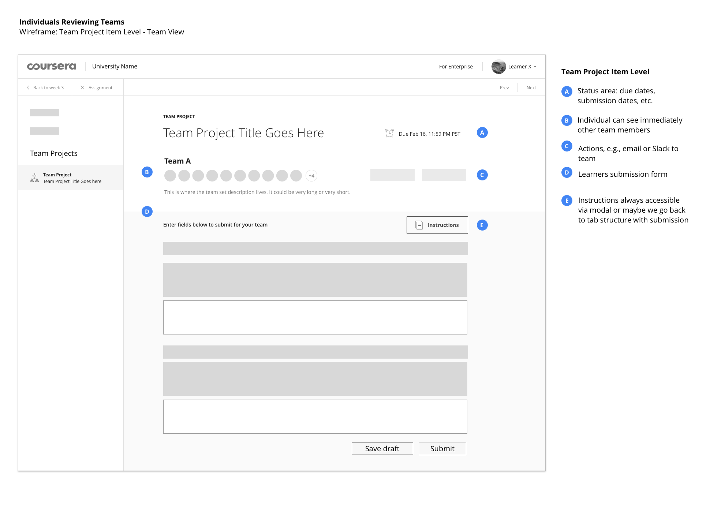
Task: Go to Next item
Action: pos(531,87)
